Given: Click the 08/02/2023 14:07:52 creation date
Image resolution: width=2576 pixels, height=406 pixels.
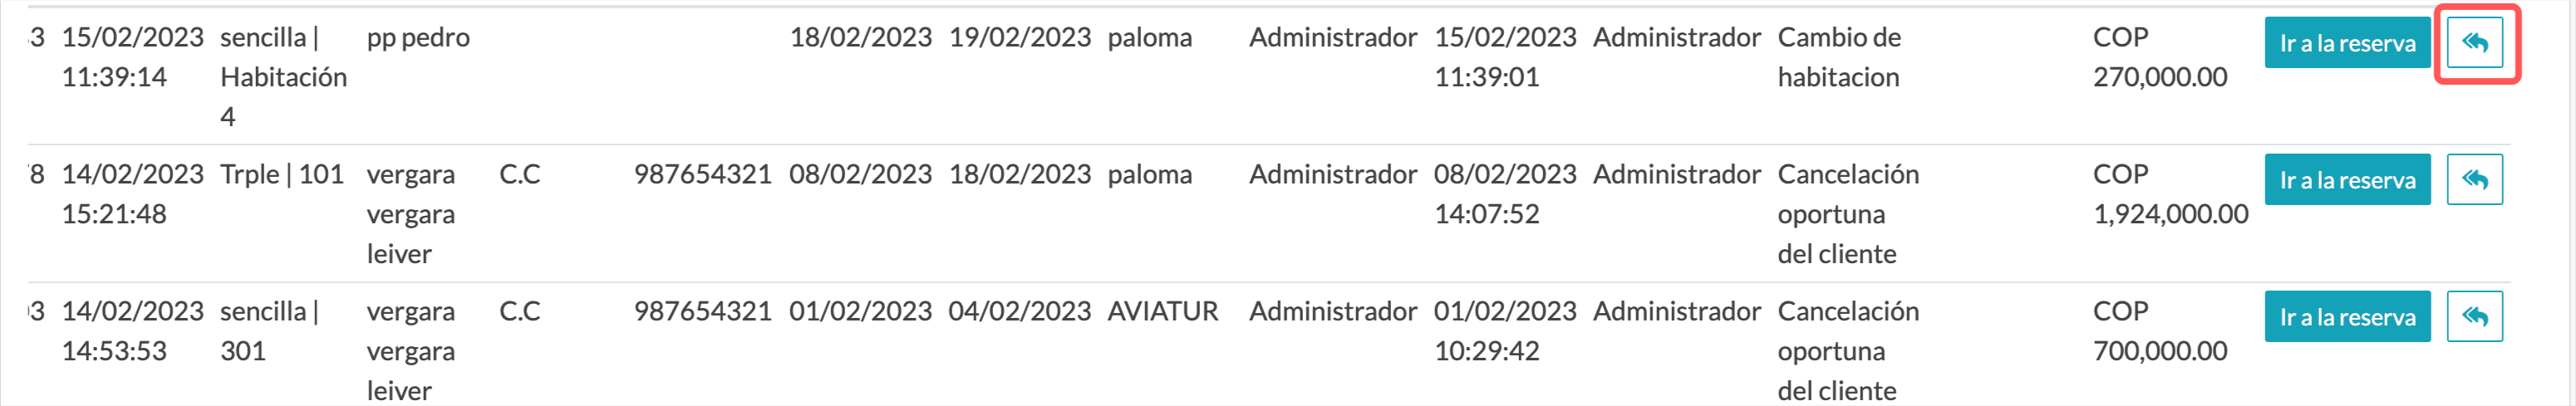Looking at the screenshot, I should tap(1505, 194).
